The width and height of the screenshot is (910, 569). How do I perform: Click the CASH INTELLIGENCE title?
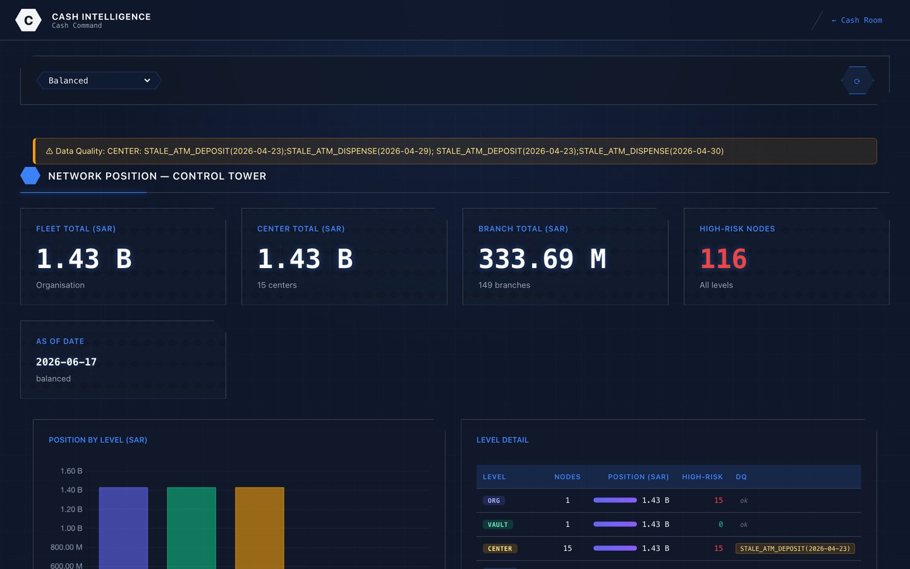pos(101,16)
